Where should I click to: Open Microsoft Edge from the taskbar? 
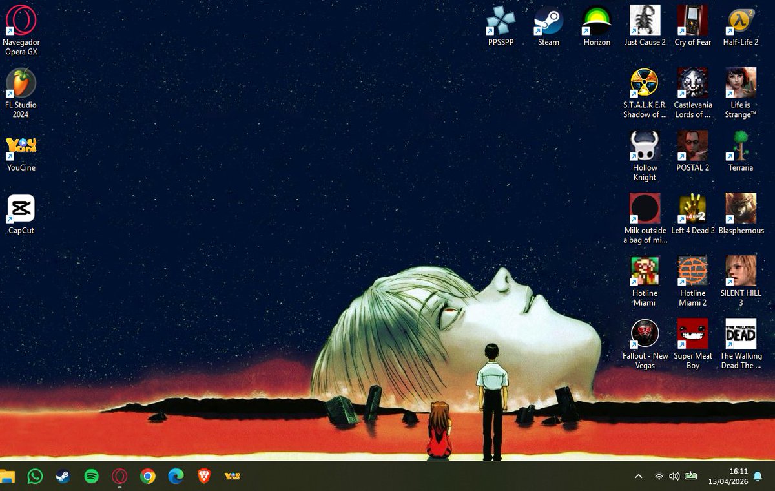click(176, 476)
